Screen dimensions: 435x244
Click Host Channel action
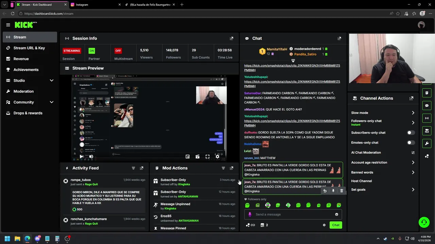(x=361, y=181)
